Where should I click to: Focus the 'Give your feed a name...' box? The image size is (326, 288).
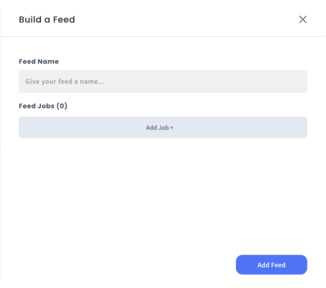click(x=163, y=81)
